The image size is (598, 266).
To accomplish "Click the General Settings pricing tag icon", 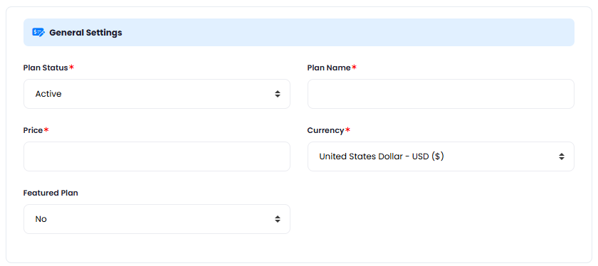I will tap(38, 33).
